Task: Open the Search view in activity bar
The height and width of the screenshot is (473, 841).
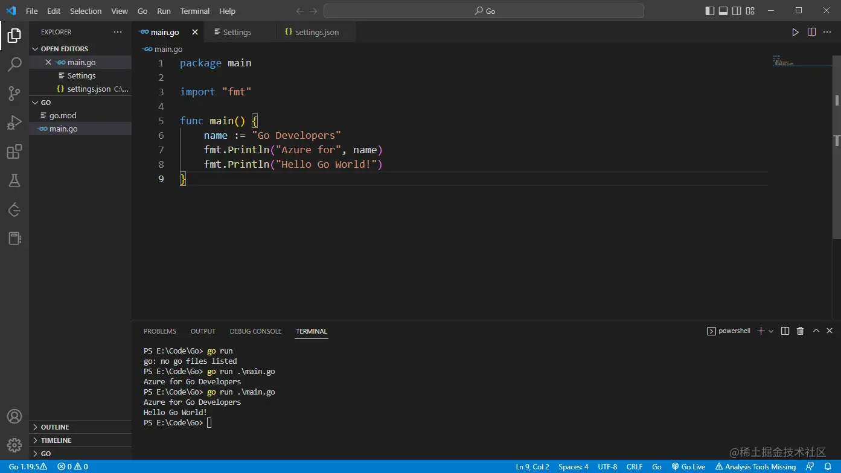Action: (14, 65)
